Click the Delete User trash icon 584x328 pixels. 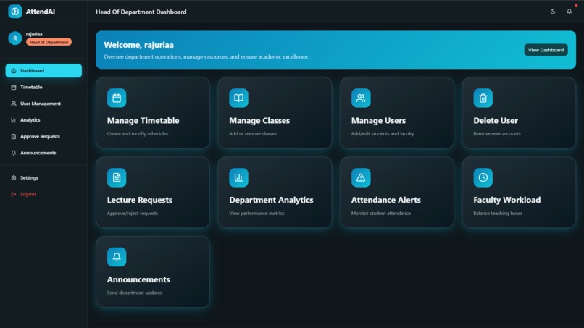[483, 98]
